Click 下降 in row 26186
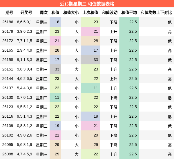This screenshot has width=174, height=159. 114,22
